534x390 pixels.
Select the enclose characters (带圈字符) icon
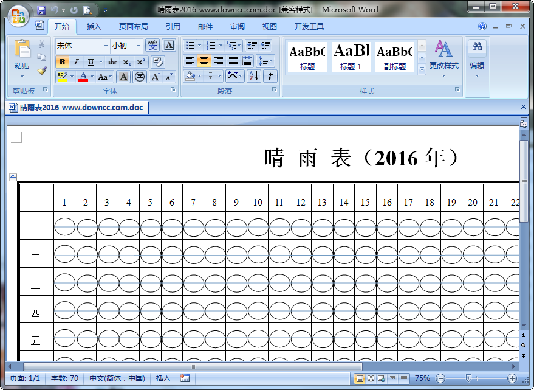click(139, 77)
